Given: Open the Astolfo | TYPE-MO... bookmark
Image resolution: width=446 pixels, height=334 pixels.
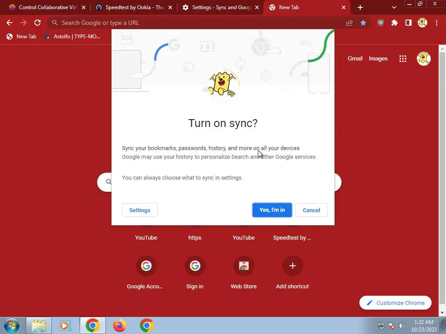Looking at the screenshot, I should (x=72, y=37).
